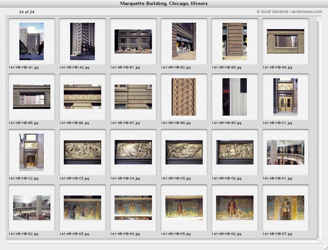328x250 pixels.
Task: Open the thumbnail image for 1A1-HR-MB-A1.jpg
Action: pyautogui.click(x=32, y=41)
